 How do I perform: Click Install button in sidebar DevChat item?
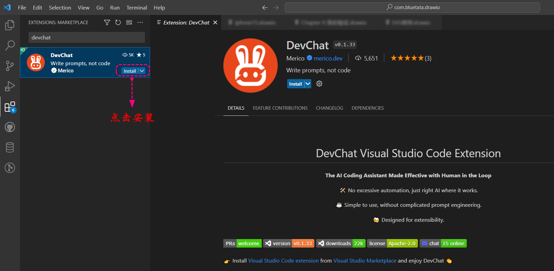pos(130,71)
